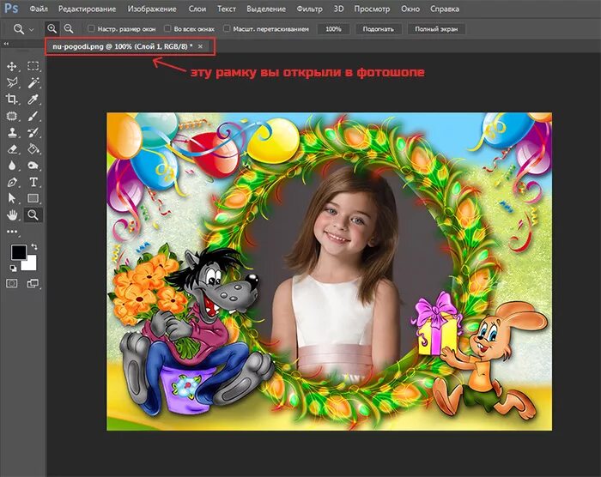Change the screen mode icon
The height and width of the screenshot is (477, 601).
coord(33,283)
